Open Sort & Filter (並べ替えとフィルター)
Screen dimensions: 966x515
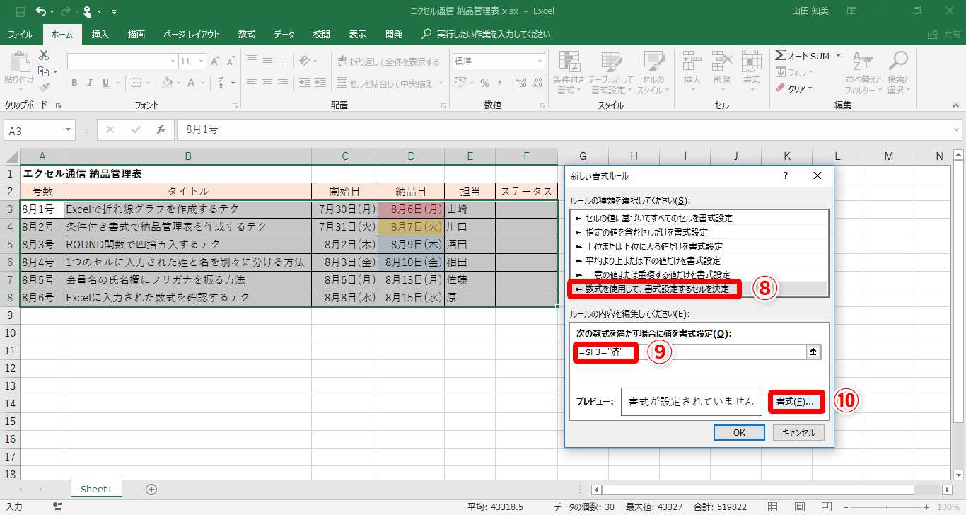point(863,72)
